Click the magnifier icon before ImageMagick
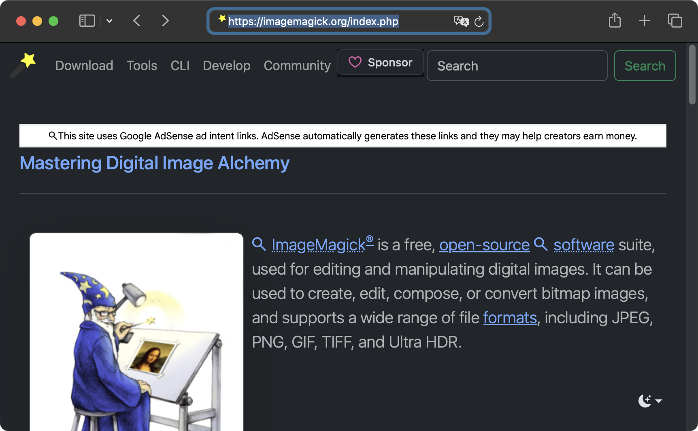This screenshot has width=698, height=431. coord(259,244)
